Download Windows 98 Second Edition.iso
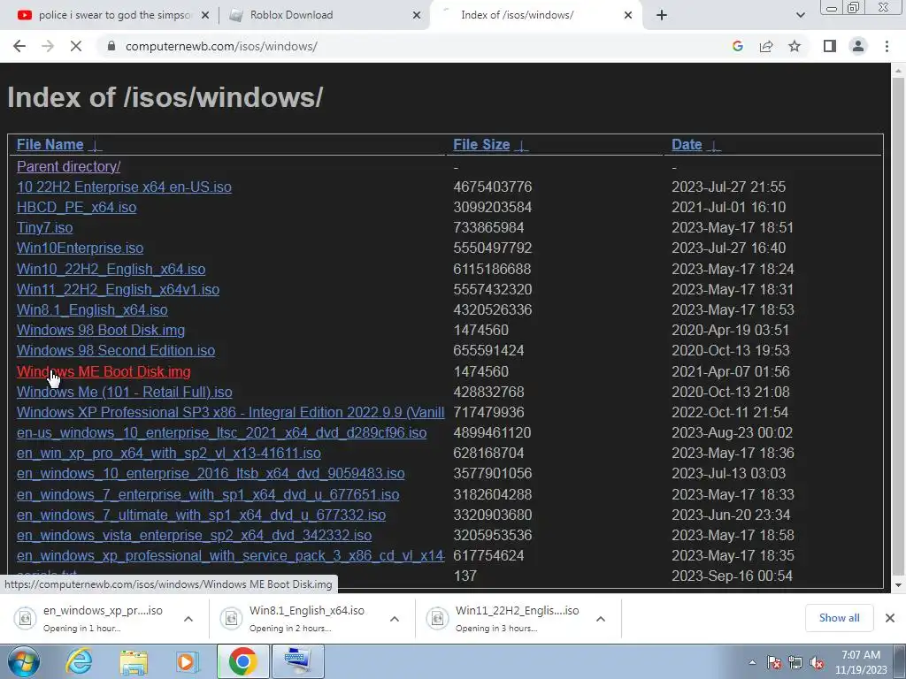Viewport: 906px width, 679px height. coord(116,350)
